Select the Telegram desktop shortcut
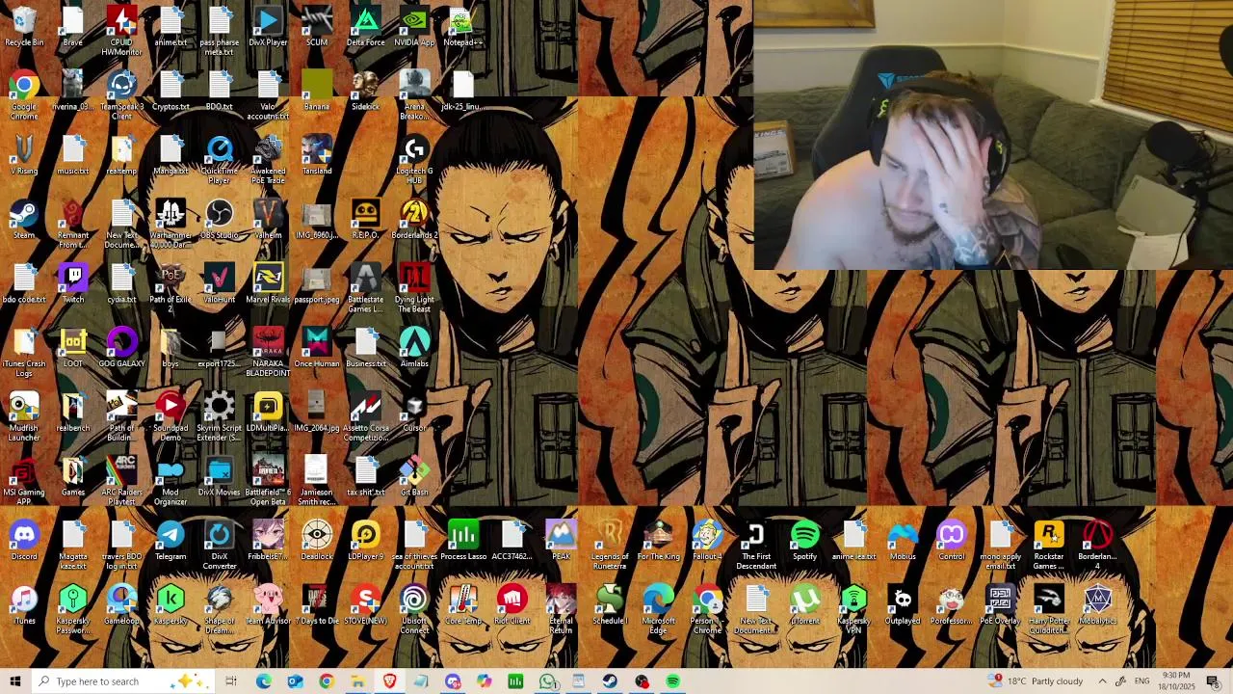 [x=171, y=541]
